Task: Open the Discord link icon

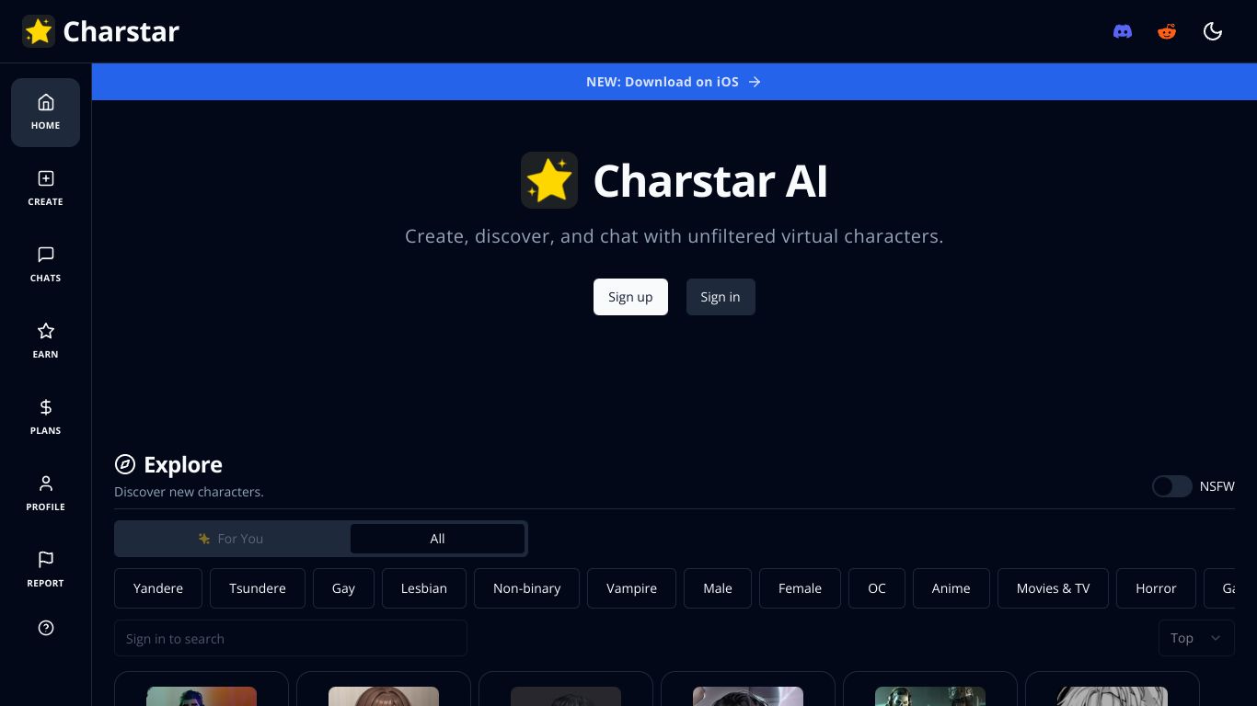Action: (1123, 31)
